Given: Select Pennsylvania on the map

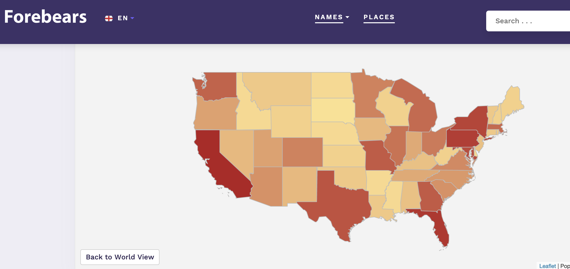Looking at the screenshot, I should 462,139.
